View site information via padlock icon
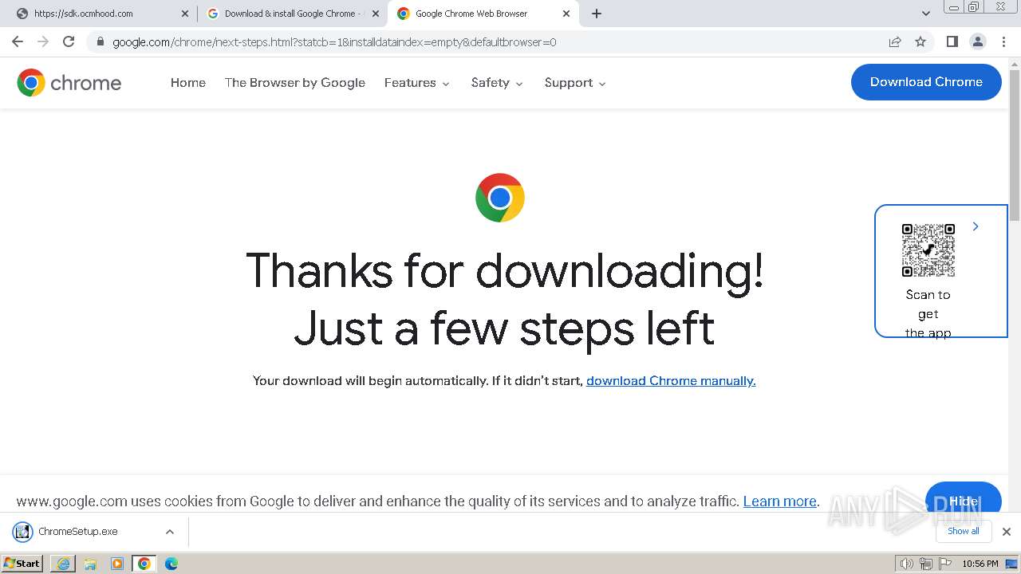 click(100, 41)
